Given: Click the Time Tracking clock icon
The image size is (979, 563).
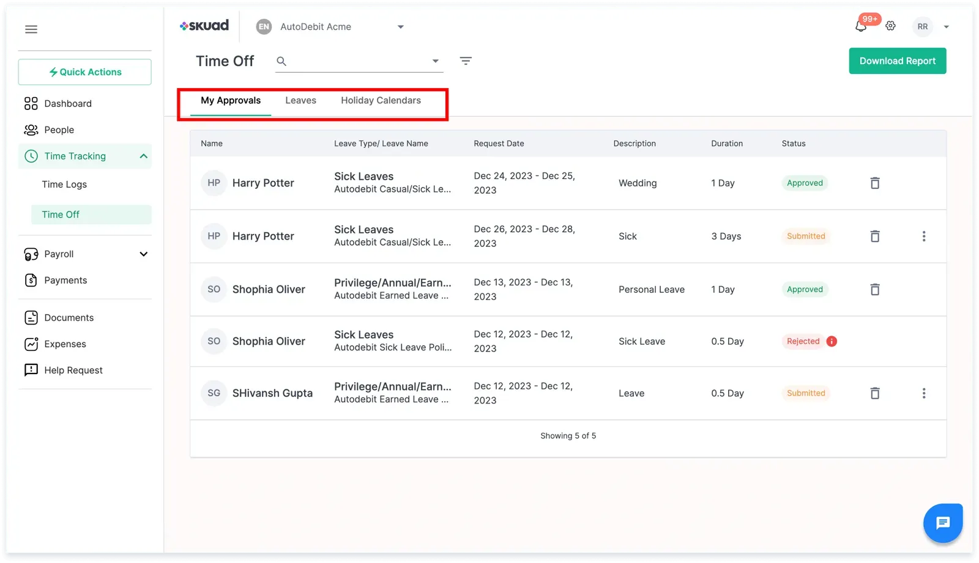Looking at the screenshot, I should click(31, 156).
